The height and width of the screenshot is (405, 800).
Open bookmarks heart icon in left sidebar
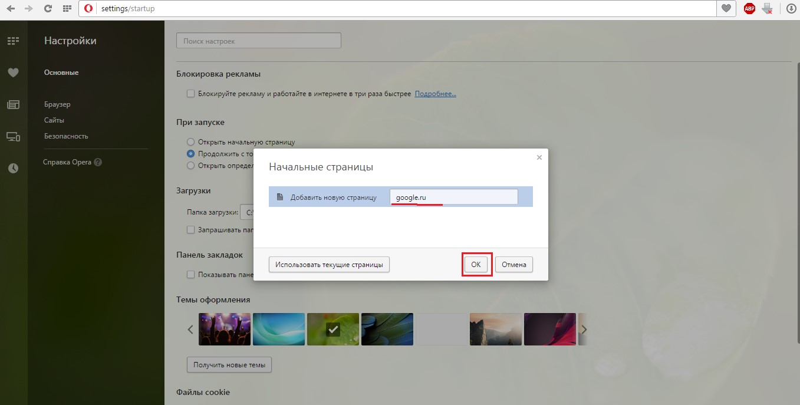click(x=13, y=73)
